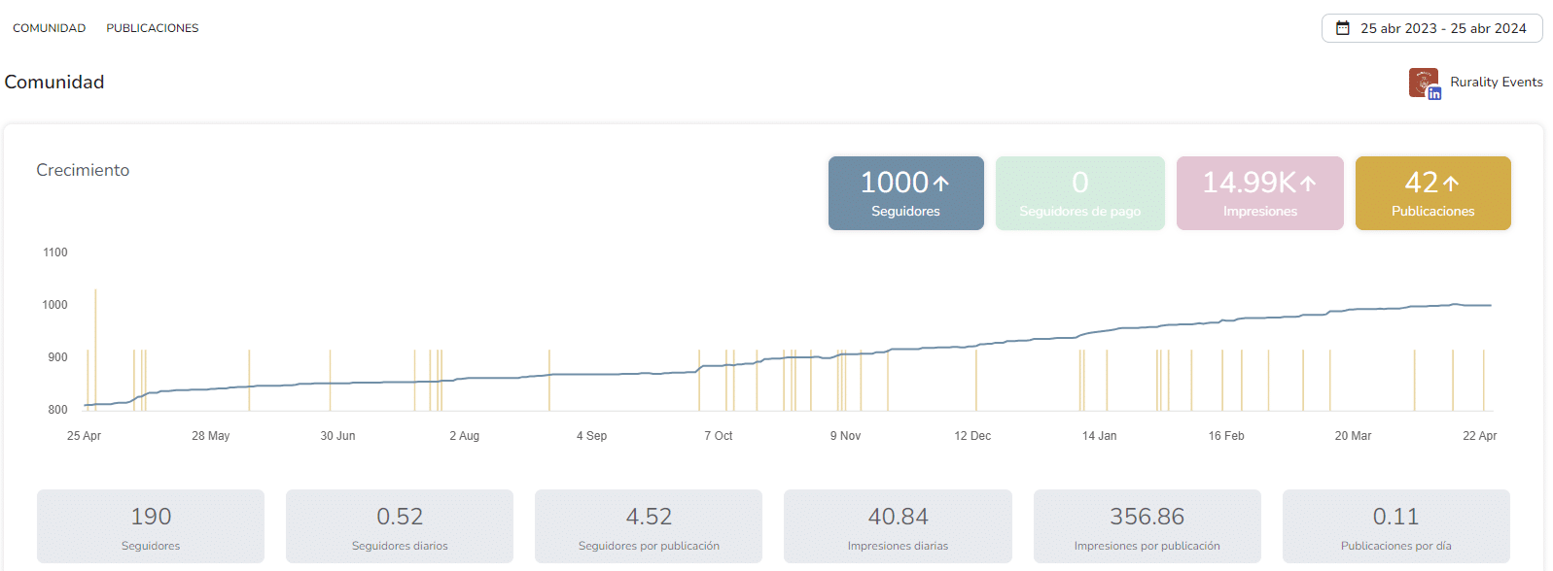Select the 190 Seguidores stat card

click(151, 526)
